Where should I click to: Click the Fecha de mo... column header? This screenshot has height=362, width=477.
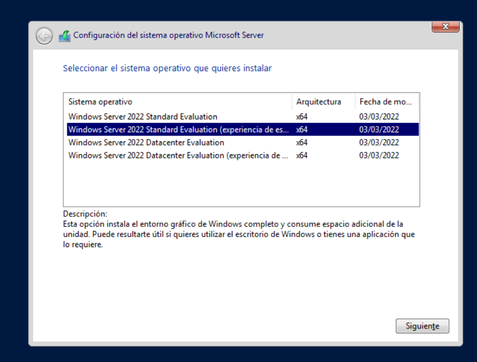[387, 102]
